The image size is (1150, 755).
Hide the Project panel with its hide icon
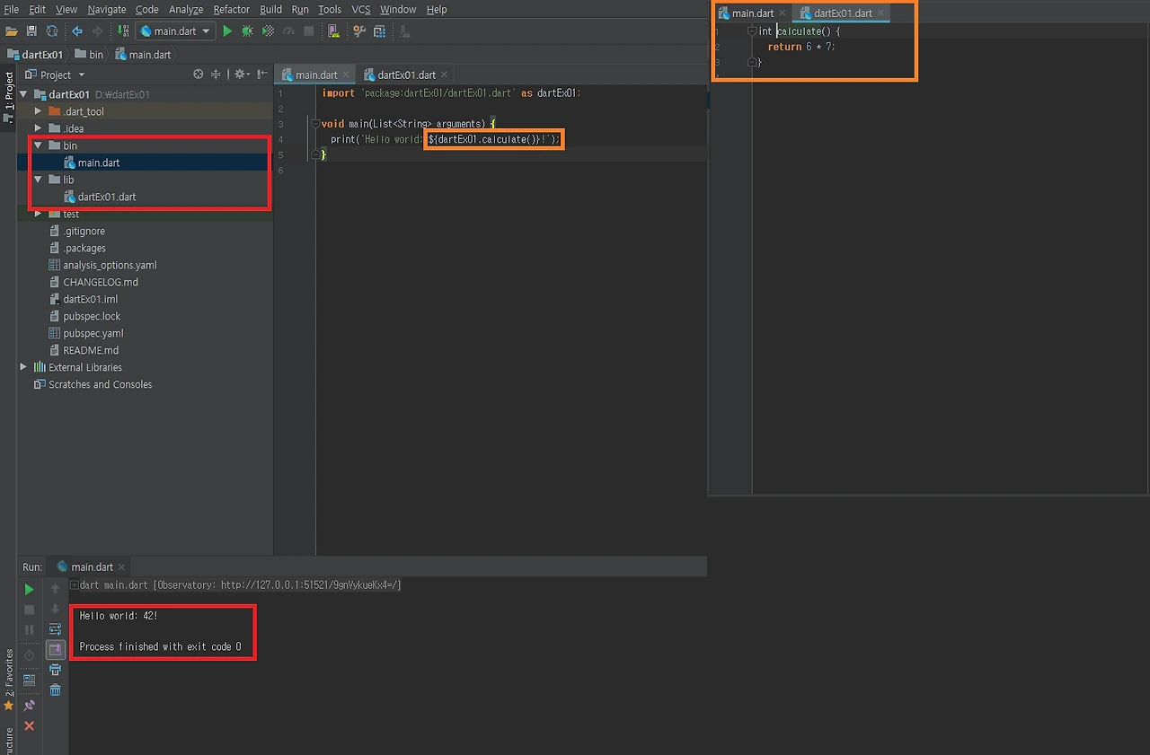pos(261,75)
